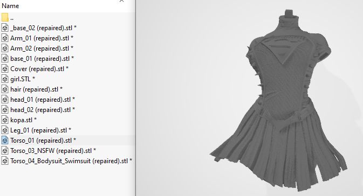Click the file icon next to Torso_03_NSFW (repaired).stl

5,151
